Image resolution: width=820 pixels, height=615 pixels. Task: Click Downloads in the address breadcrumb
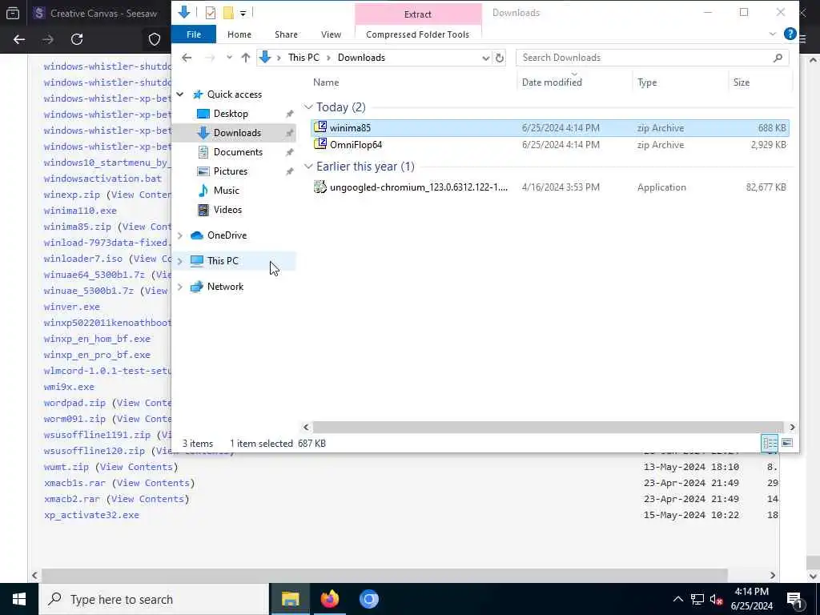point(361,58)
